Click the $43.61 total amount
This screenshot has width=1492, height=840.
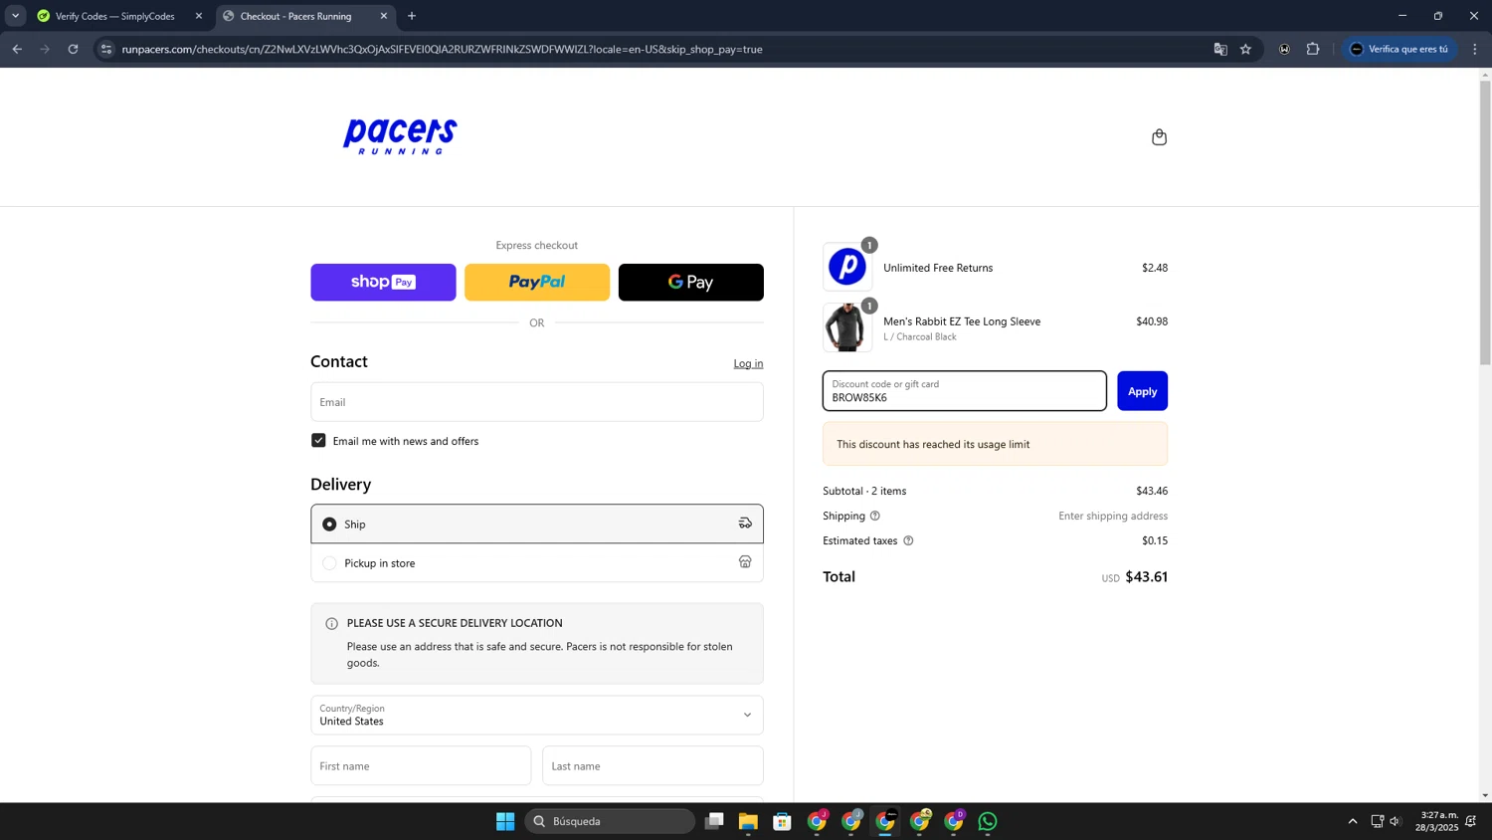click(x=1146, y=576)
